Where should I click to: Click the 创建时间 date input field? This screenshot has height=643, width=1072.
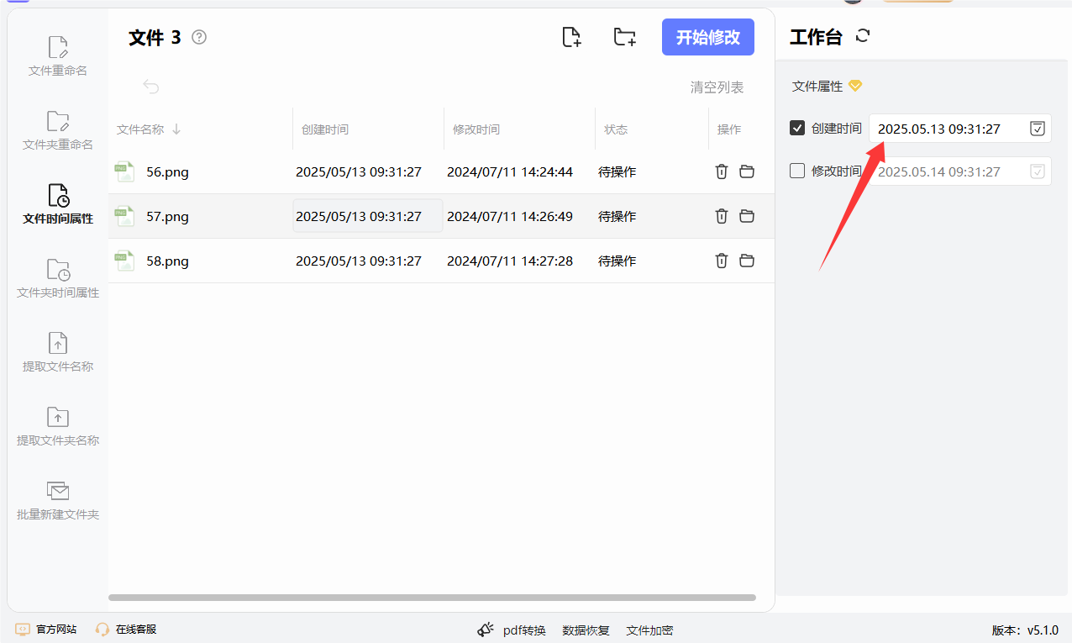pyautogui.click(x=960, y=129)
